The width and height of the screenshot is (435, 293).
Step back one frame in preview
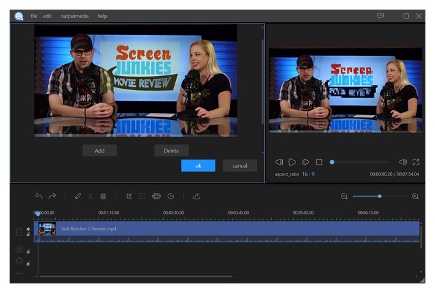pos(279,162)
